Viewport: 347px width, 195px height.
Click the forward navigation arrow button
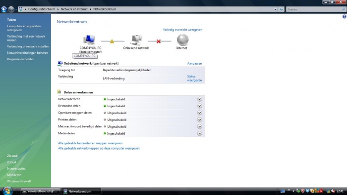click(x=11, y=9)
